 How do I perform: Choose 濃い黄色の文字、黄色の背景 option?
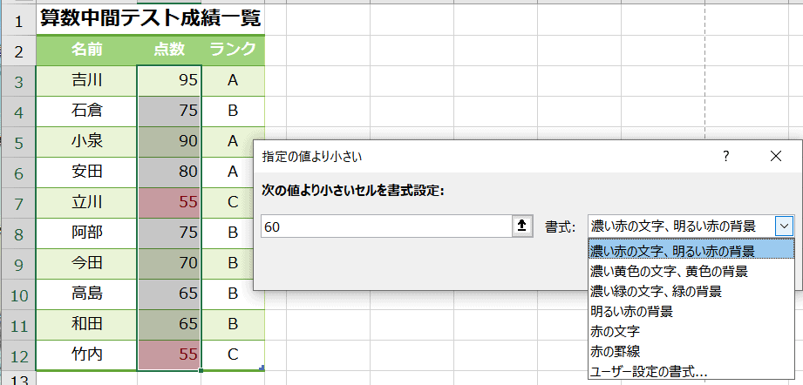[668, 271]
